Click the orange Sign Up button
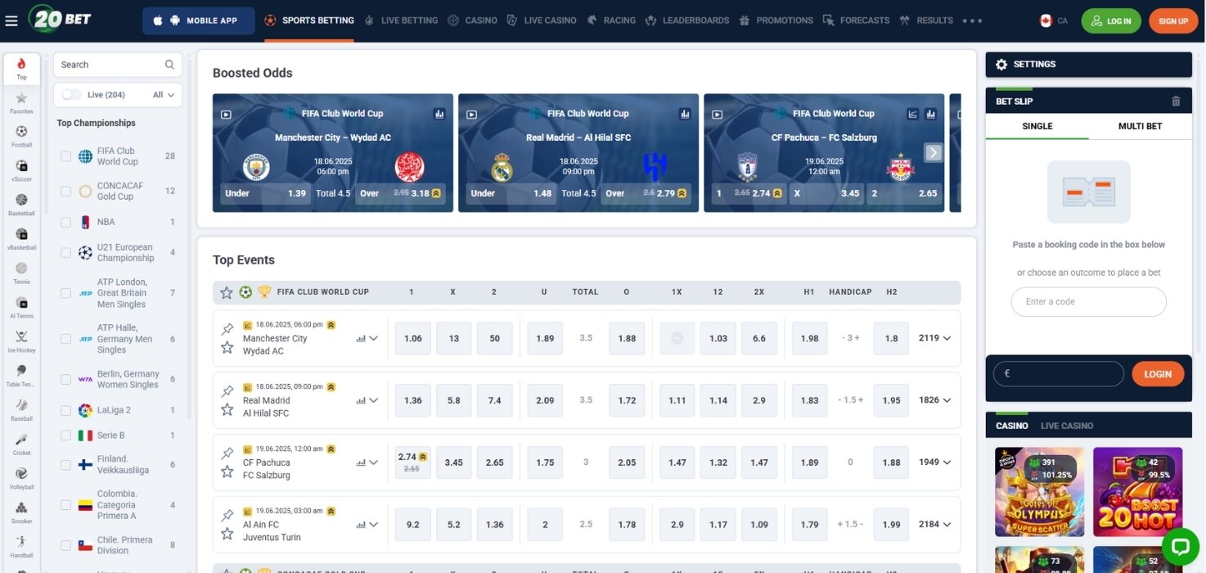1206x573 pixels. click(1172, 21)
